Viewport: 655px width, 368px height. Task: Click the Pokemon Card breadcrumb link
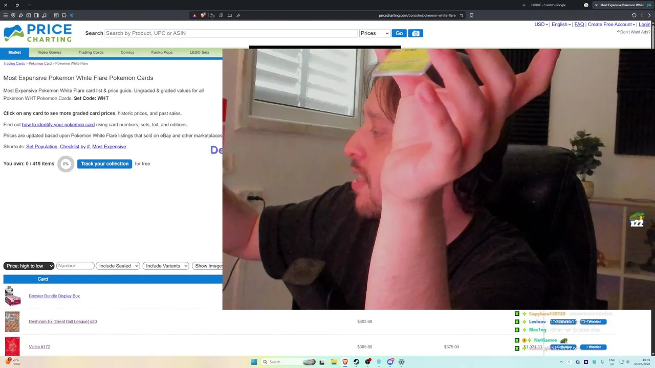point(40,63)
